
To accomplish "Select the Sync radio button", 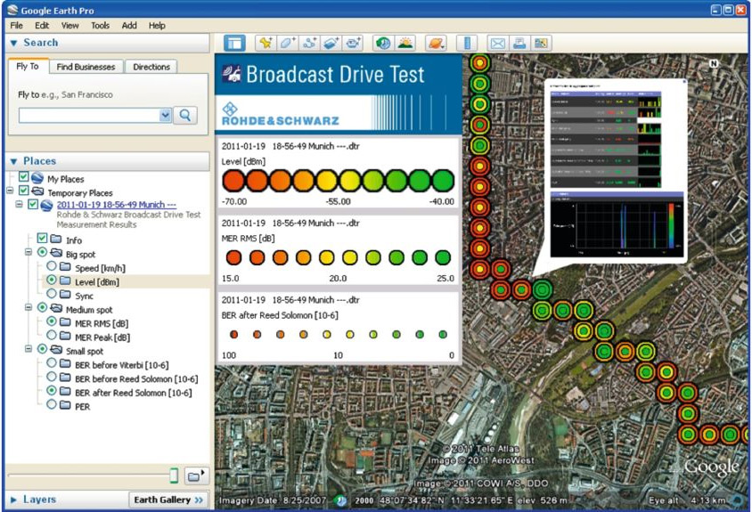I will click(52, 293).
